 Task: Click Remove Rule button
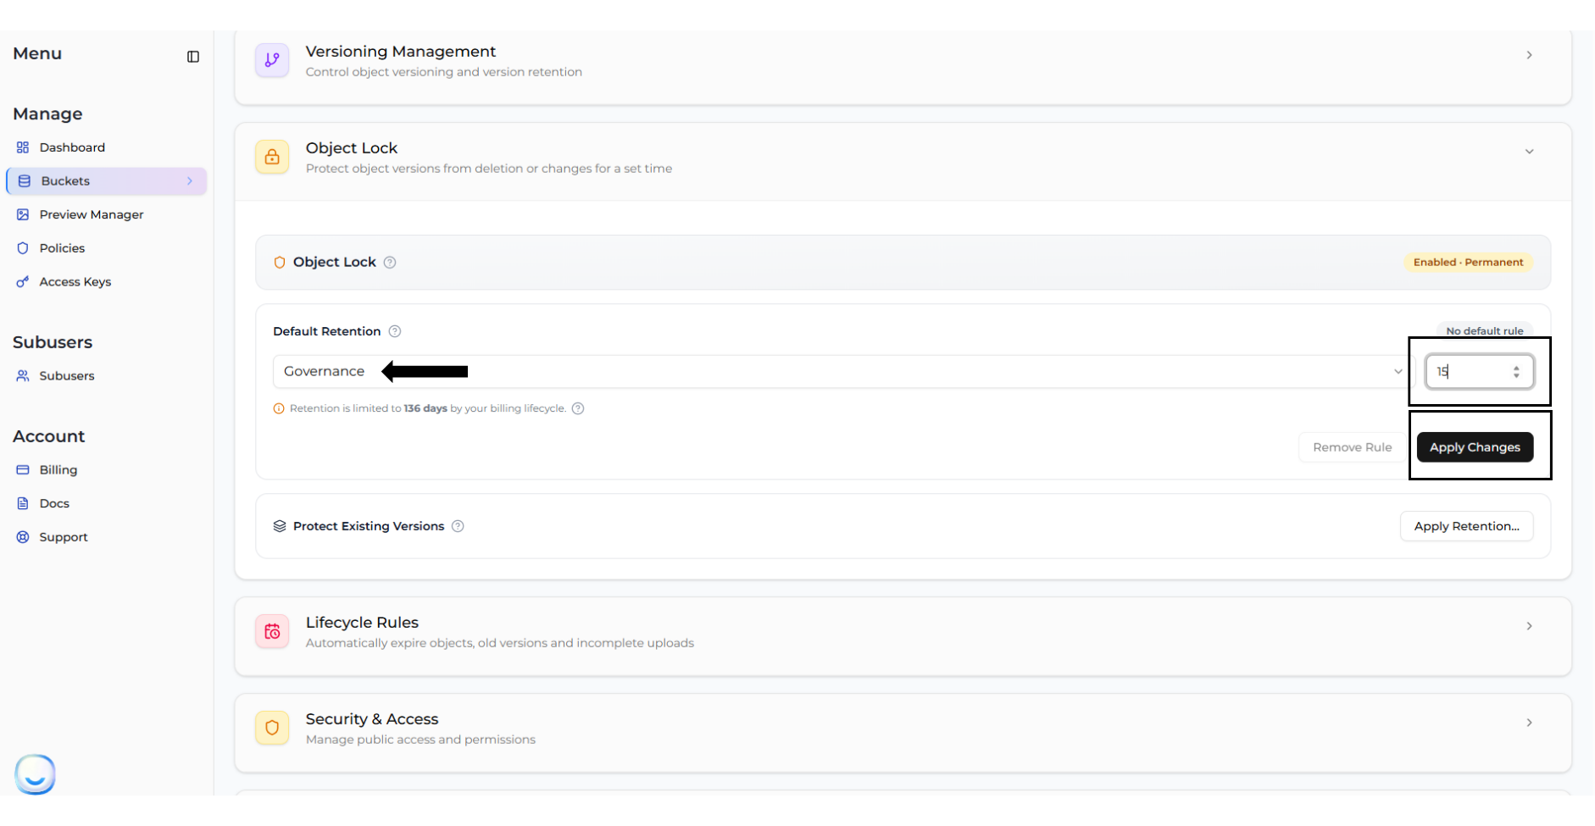click(1352, 447)
